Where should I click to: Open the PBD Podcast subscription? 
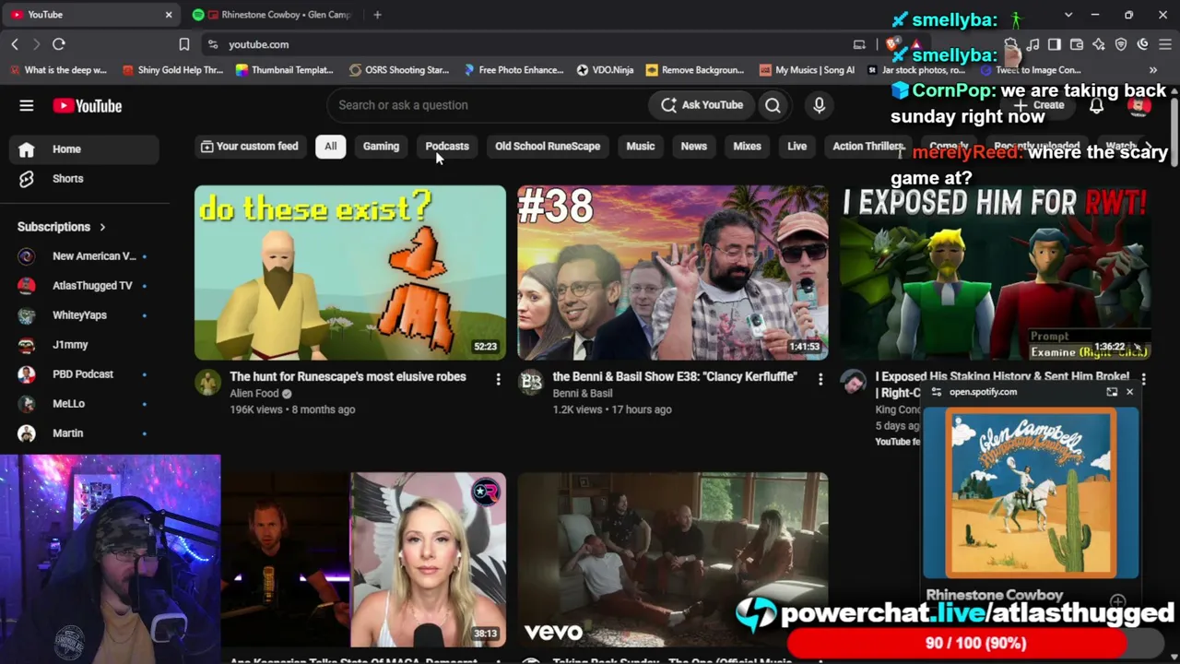[84, 374]
